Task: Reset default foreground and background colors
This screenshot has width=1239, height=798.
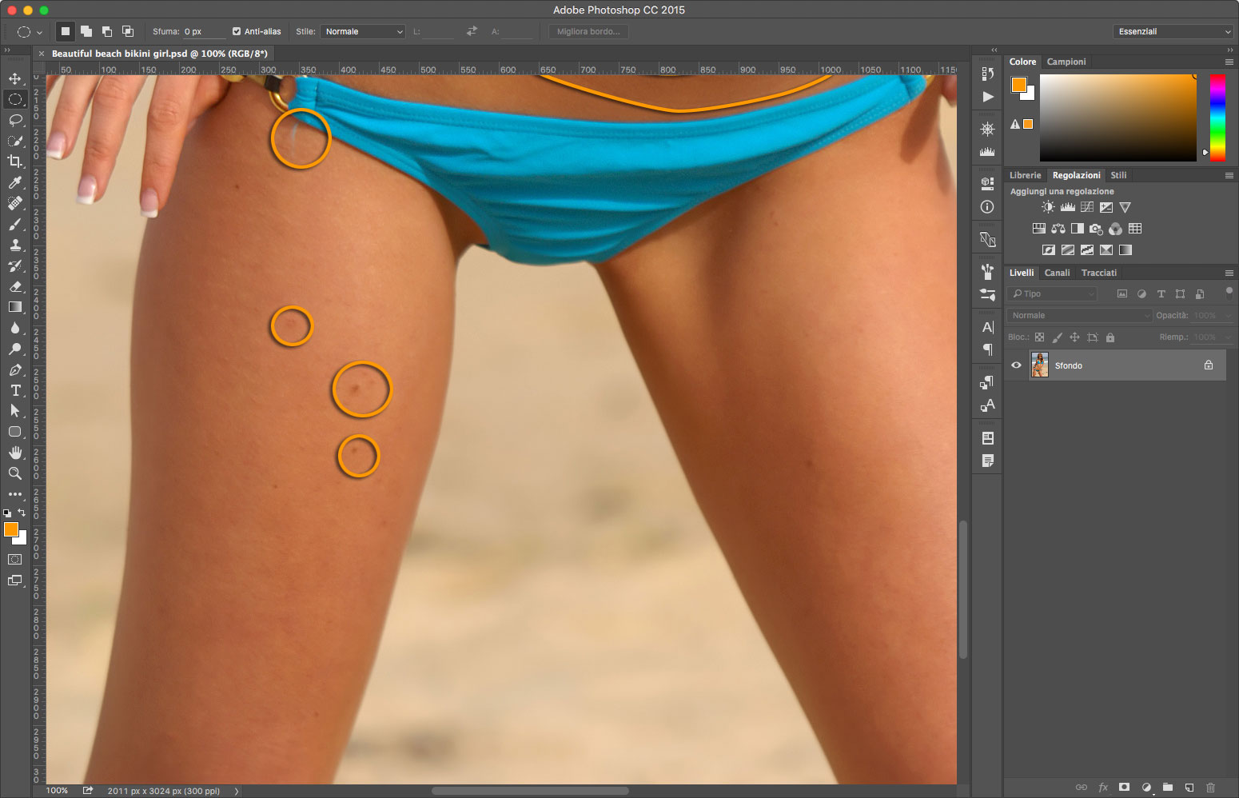Action: coord(7,513)
